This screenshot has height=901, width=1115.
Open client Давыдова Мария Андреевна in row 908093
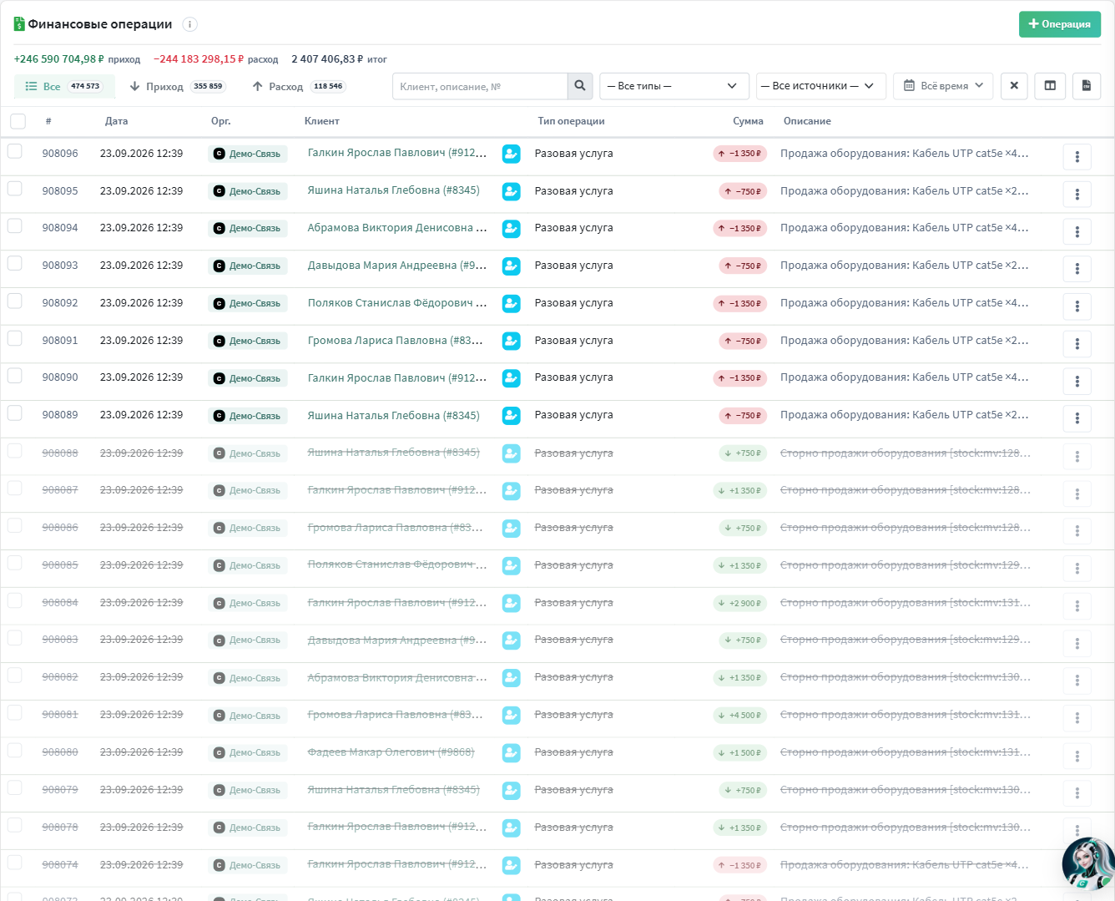pos(397,266)
